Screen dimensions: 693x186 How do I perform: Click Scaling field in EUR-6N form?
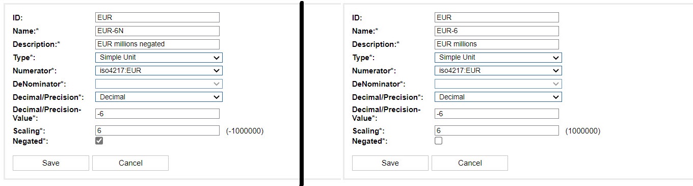click(x=157, y=131)
